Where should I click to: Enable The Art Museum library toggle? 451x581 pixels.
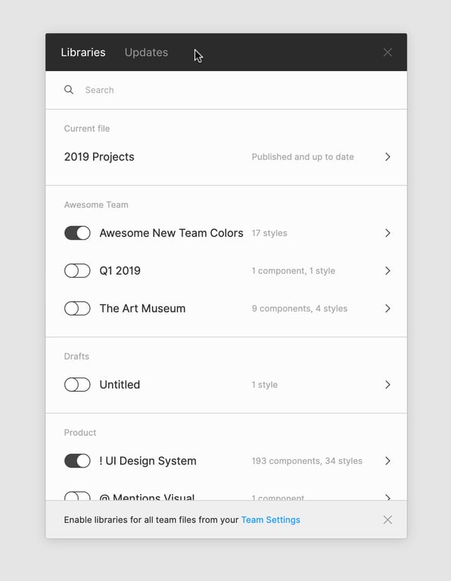click(77, 309)
